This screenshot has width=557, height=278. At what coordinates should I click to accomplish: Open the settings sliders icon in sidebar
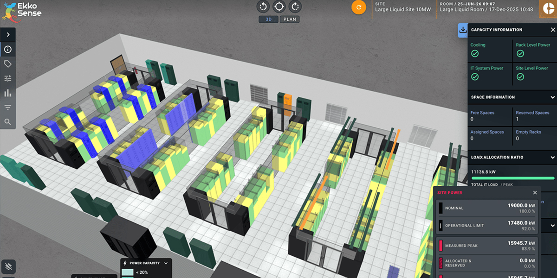point(8,78)
